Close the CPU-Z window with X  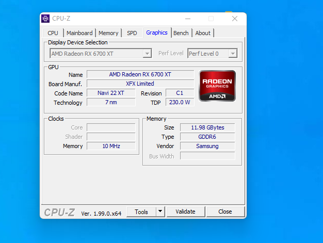tap(235, 19)
